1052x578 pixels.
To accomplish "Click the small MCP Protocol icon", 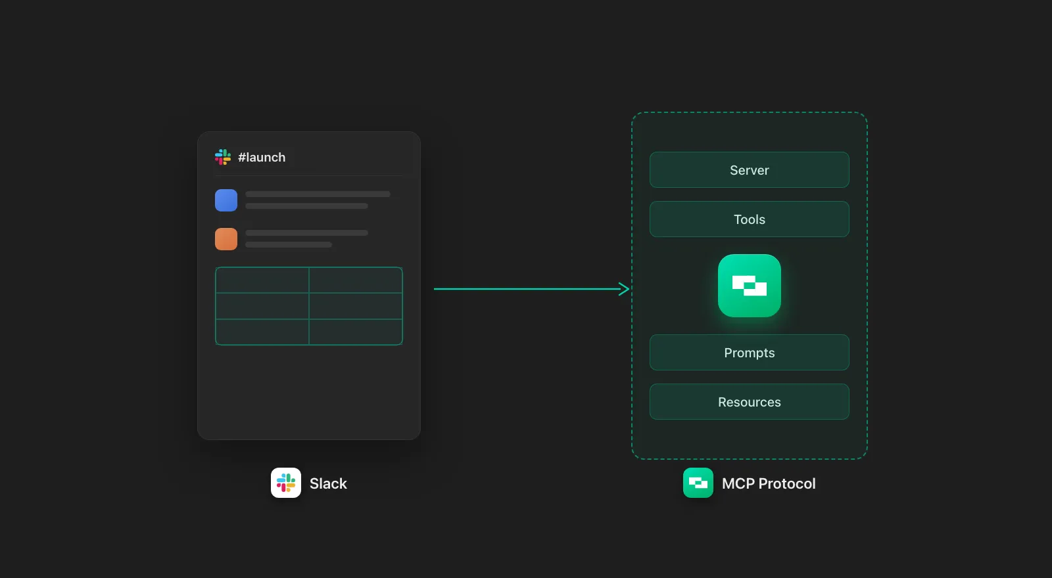I will point(698,483).
